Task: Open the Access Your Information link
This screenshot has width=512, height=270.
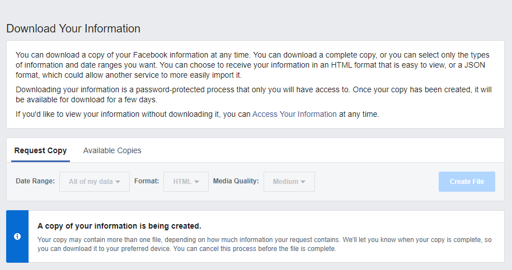Action: [x=294, y=114]
